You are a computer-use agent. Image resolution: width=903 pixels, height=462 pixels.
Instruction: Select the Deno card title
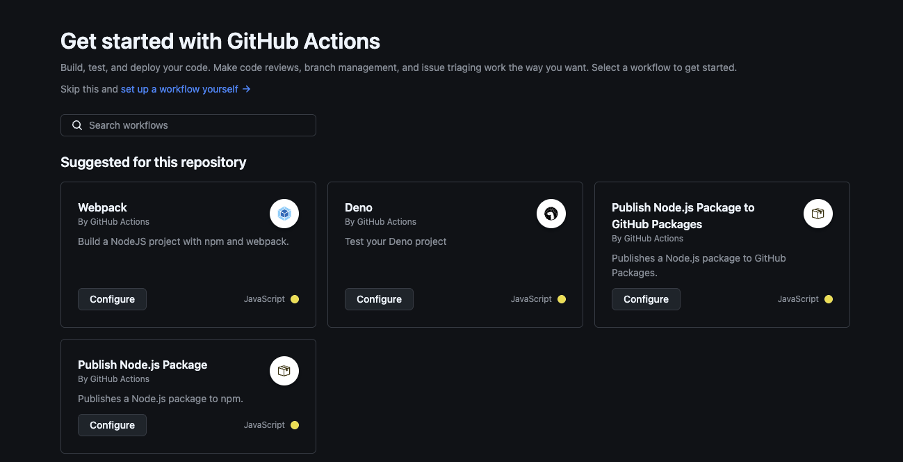click(359, 207)
